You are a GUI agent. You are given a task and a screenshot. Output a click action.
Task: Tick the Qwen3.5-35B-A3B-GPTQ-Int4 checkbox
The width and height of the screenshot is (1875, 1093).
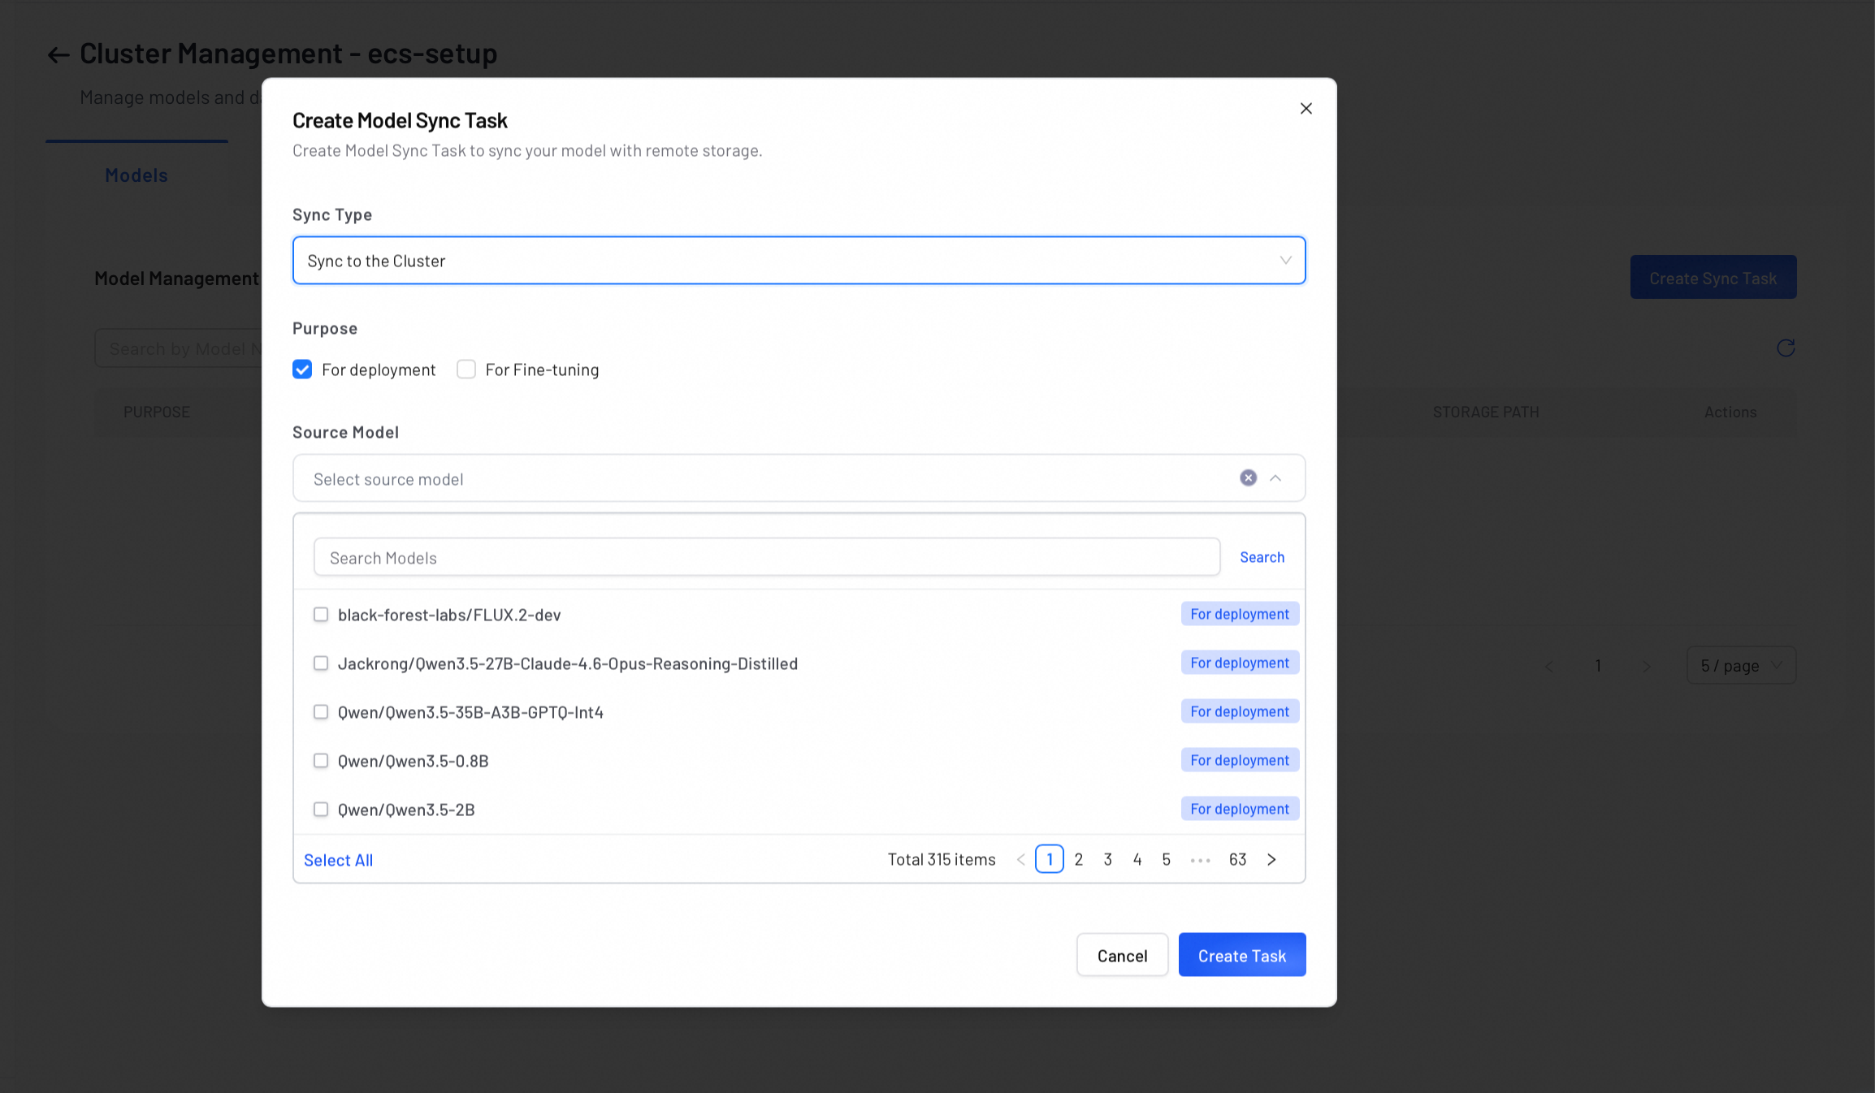tap(321, 712)
